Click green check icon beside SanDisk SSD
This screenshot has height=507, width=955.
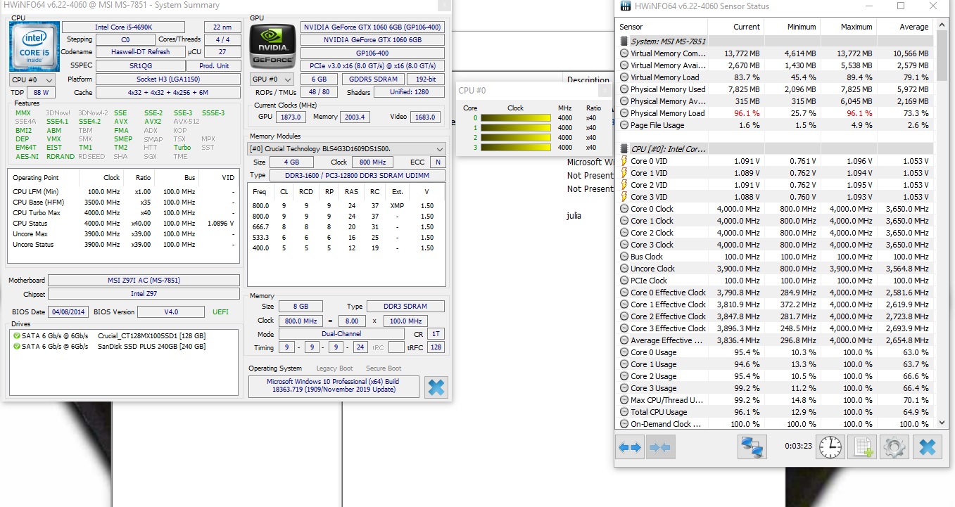pyautogui.click(x=17, y=346)
